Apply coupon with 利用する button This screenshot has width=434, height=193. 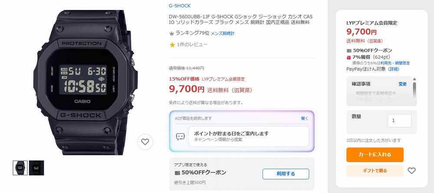coord(286,174)
